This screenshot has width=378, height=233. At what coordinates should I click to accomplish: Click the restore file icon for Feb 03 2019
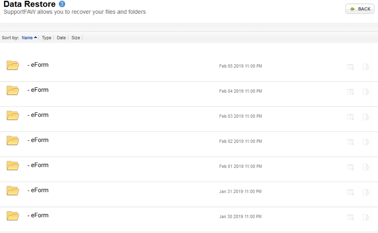click(366, 117)
